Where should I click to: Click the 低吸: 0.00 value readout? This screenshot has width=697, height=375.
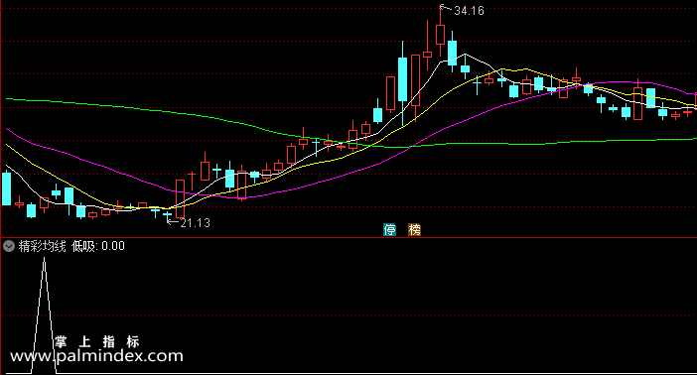(x=98, y=246)
